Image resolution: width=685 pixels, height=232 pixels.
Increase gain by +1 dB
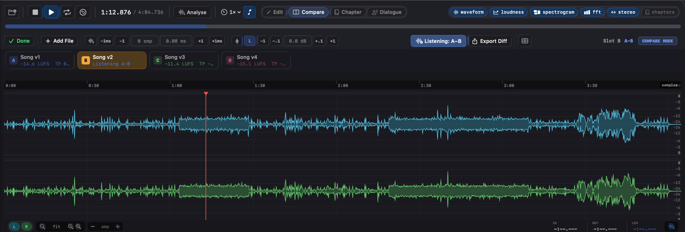tap(333, 41)
